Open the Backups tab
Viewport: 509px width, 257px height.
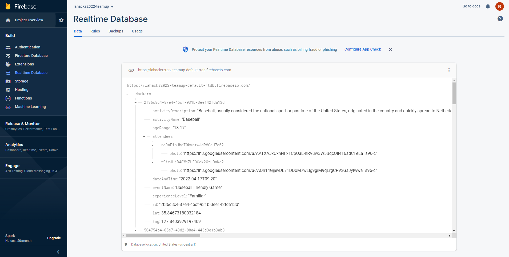[116, 31]
